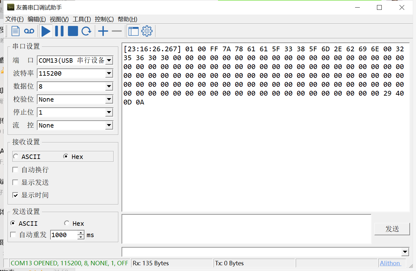This screenshot has width=416, height=271.
Task: Uncheck the 显示时间 checkbox
Action: click(x=15, y=195)
